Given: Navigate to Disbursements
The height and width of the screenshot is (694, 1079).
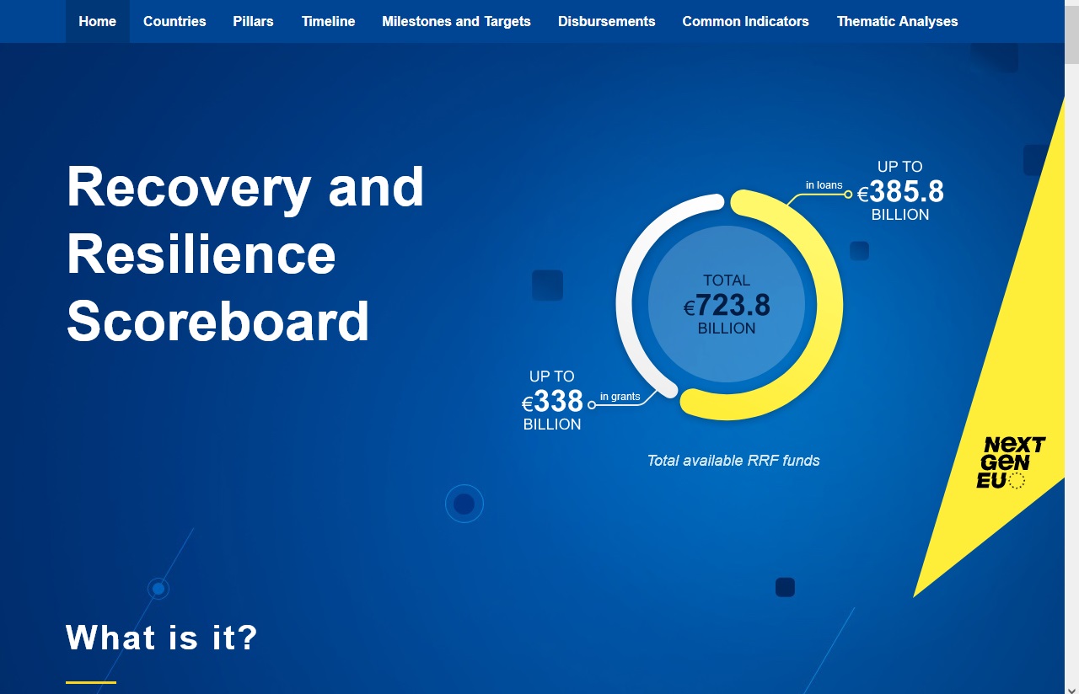Looking at the screenshot, I should point(606,21).
